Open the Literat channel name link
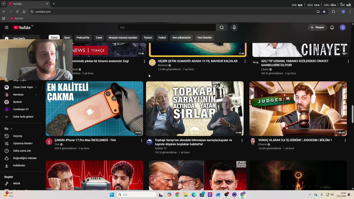Screen dimensions: 354x199 pyautogui.click(x=265, y=69)
